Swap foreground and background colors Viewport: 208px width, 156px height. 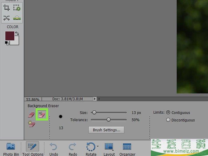(17, 33)
